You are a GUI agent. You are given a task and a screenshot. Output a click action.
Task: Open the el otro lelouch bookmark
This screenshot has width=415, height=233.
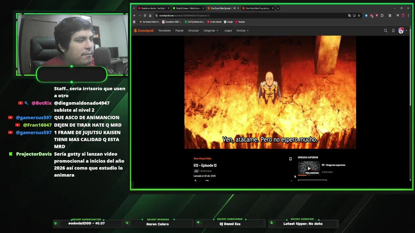point(214,22)
